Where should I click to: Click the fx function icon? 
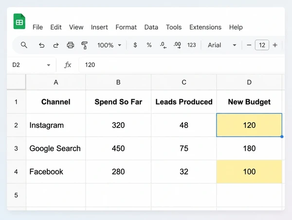(x=68, y=65)
